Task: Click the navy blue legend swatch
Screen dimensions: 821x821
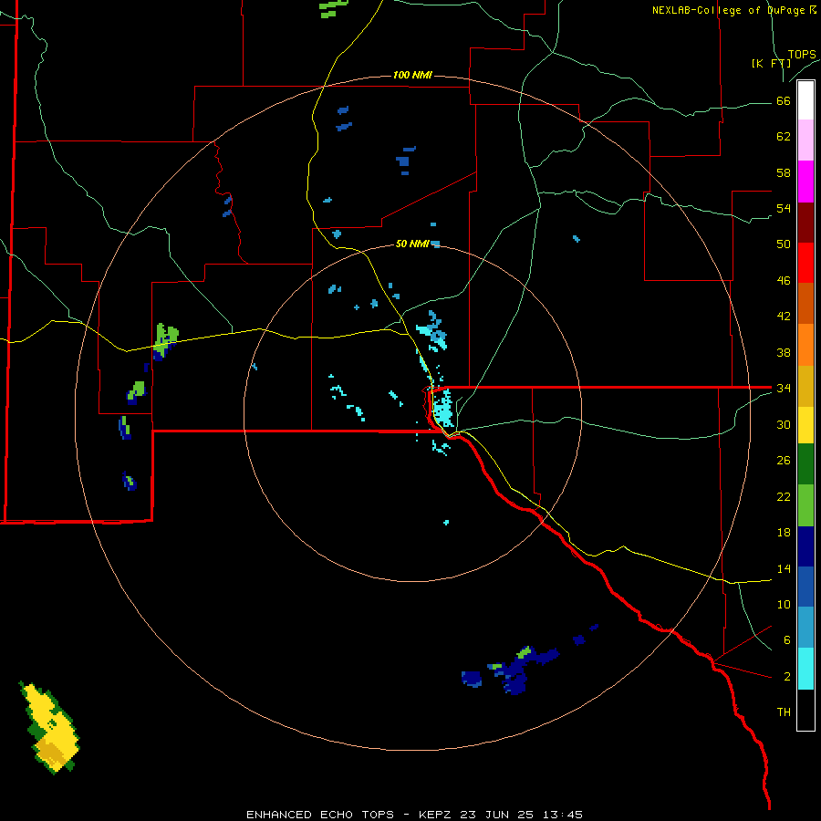Action: [805, 546]
